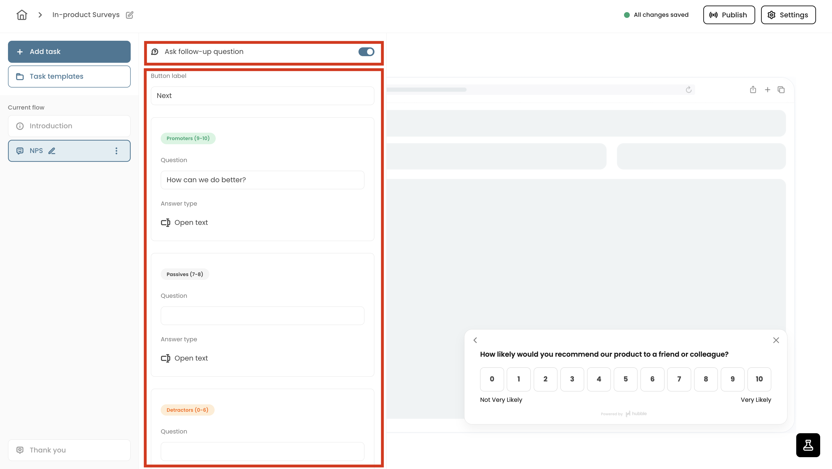832x469 pixels.
Task: Disable the Ask follow-up question toggle
Action: point(366,52)
